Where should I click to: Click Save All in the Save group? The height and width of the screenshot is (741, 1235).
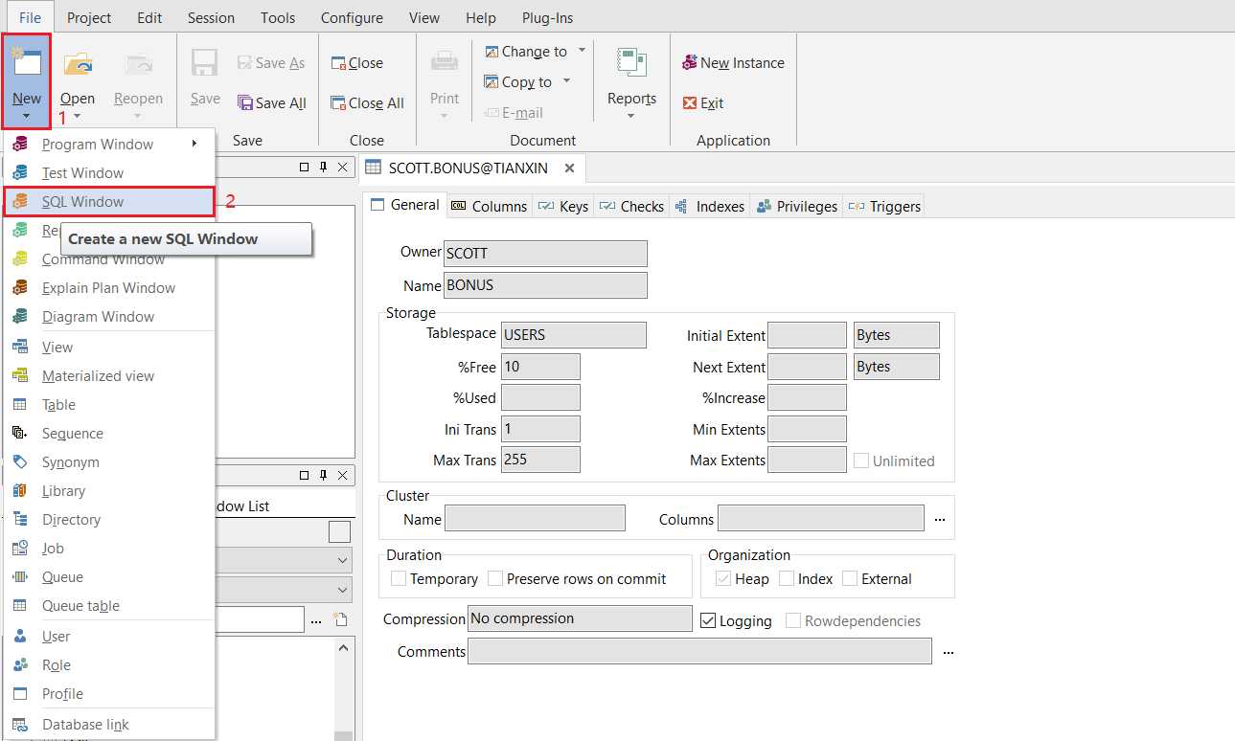(272, 103)
